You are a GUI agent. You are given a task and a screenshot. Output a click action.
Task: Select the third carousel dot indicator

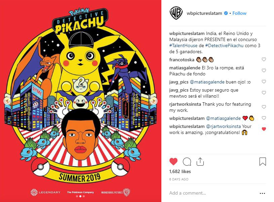point(84,196)
